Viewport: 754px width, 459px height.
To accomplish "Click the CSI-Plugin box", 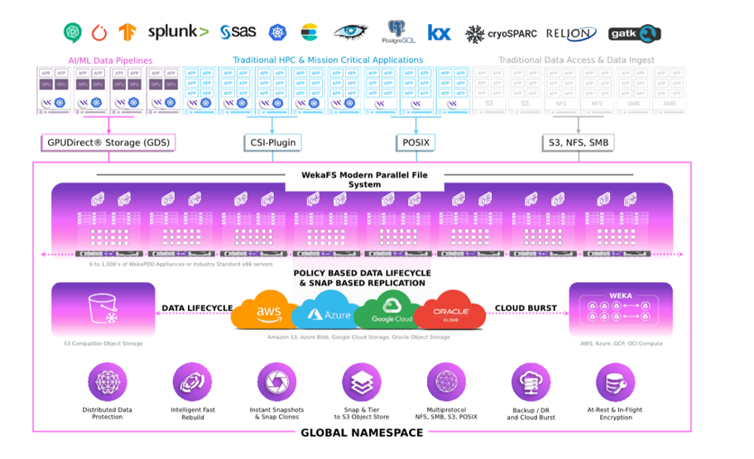I will tap(272, 143).
